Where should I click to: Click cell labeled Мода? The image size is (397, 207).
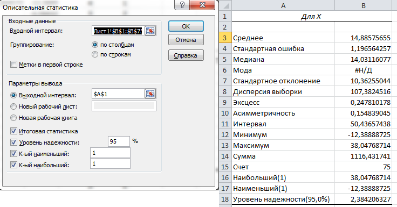283,70
